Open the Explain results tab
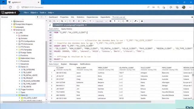The width and height of the screenshot is (194, 109). tap(64, 64)
